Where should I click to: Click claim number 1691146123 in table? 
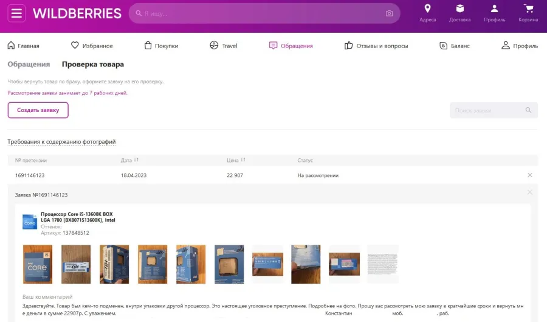(30, 175)
